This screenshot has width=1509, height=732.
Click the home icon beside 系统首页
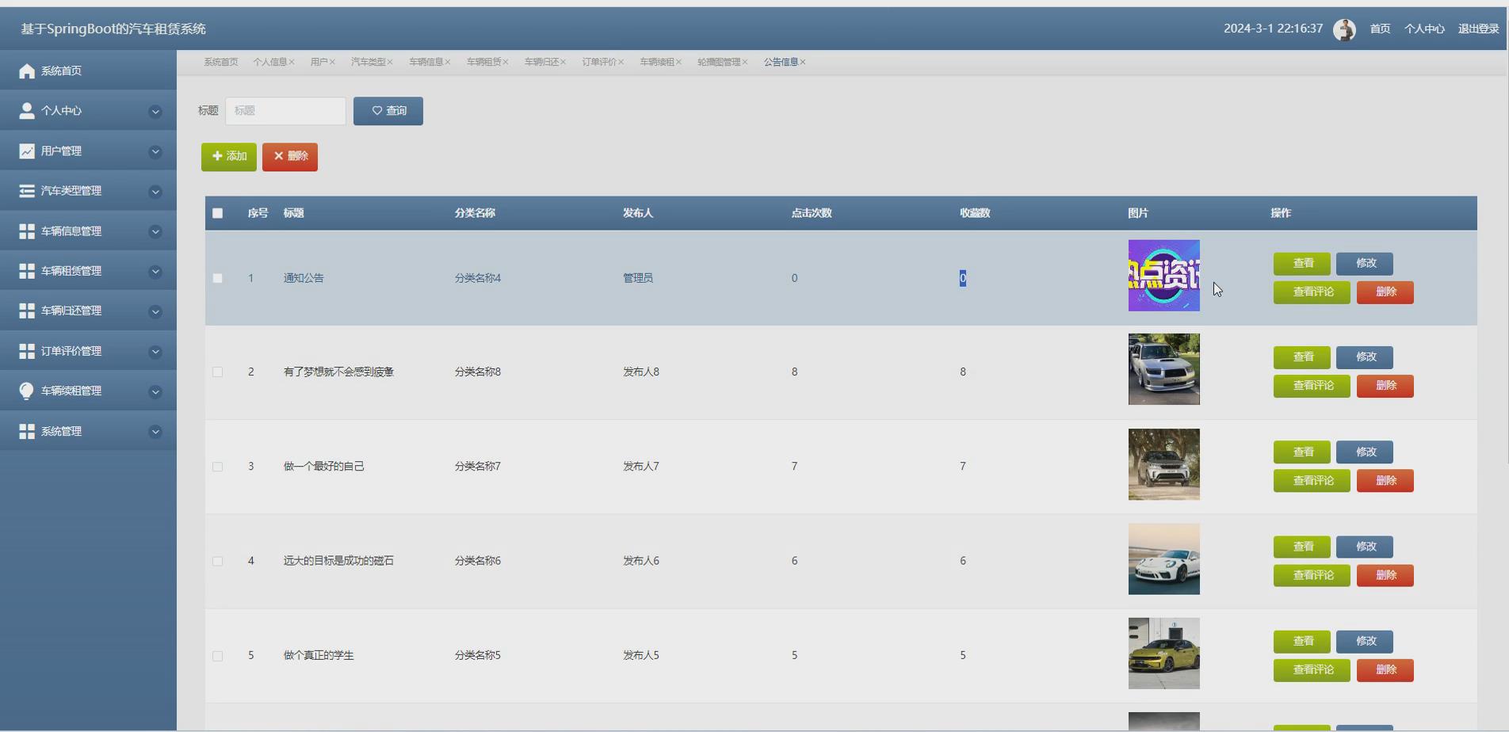click(27, 71)
